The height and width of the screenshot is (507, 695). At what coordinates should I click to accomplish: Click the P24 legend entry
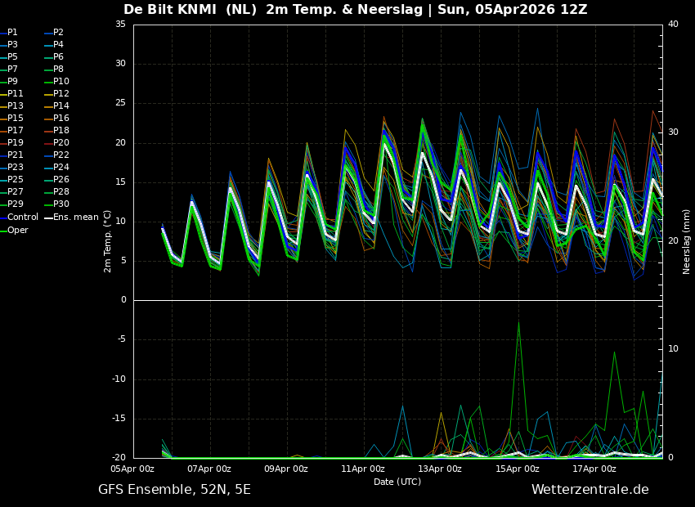(61, 168)
